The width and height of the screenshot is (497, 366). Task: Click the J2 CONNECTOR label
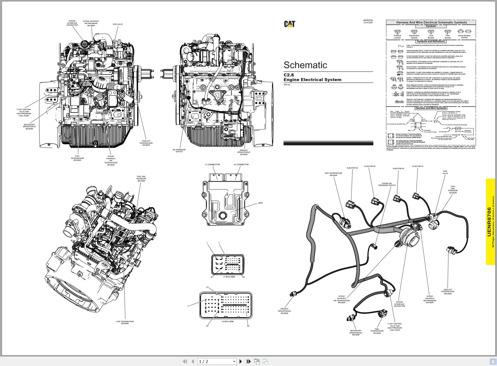pos(241,165)
